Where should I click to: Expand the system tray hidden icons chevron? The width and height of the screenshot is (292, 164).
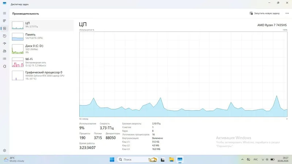pyautogui.click(x=242, y=160)
